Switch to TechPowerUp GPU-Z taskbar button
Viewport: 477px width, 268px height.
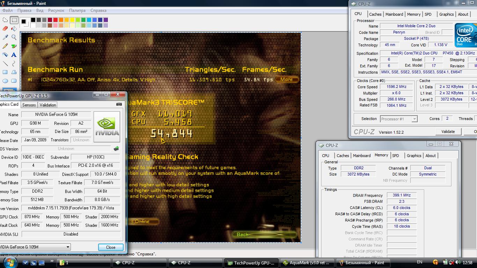(251, 263)
